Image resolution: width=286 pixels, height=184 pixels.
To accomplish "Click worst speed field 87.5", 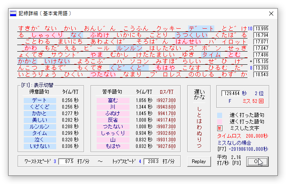I will tap(66, 161).
